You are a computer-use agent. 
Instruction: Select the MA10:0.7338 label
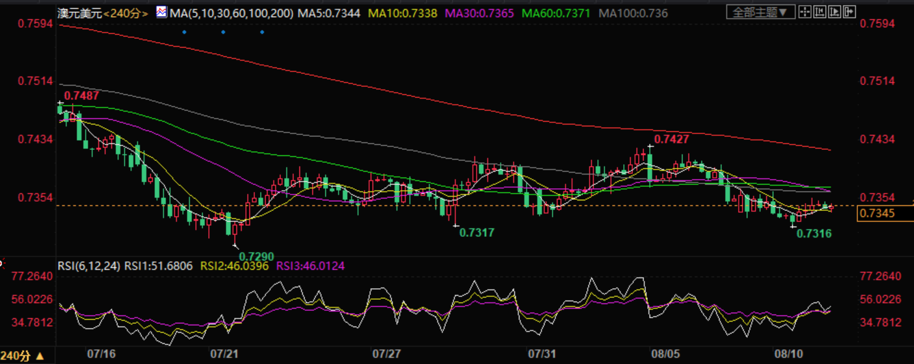click(x=401, y=12)
